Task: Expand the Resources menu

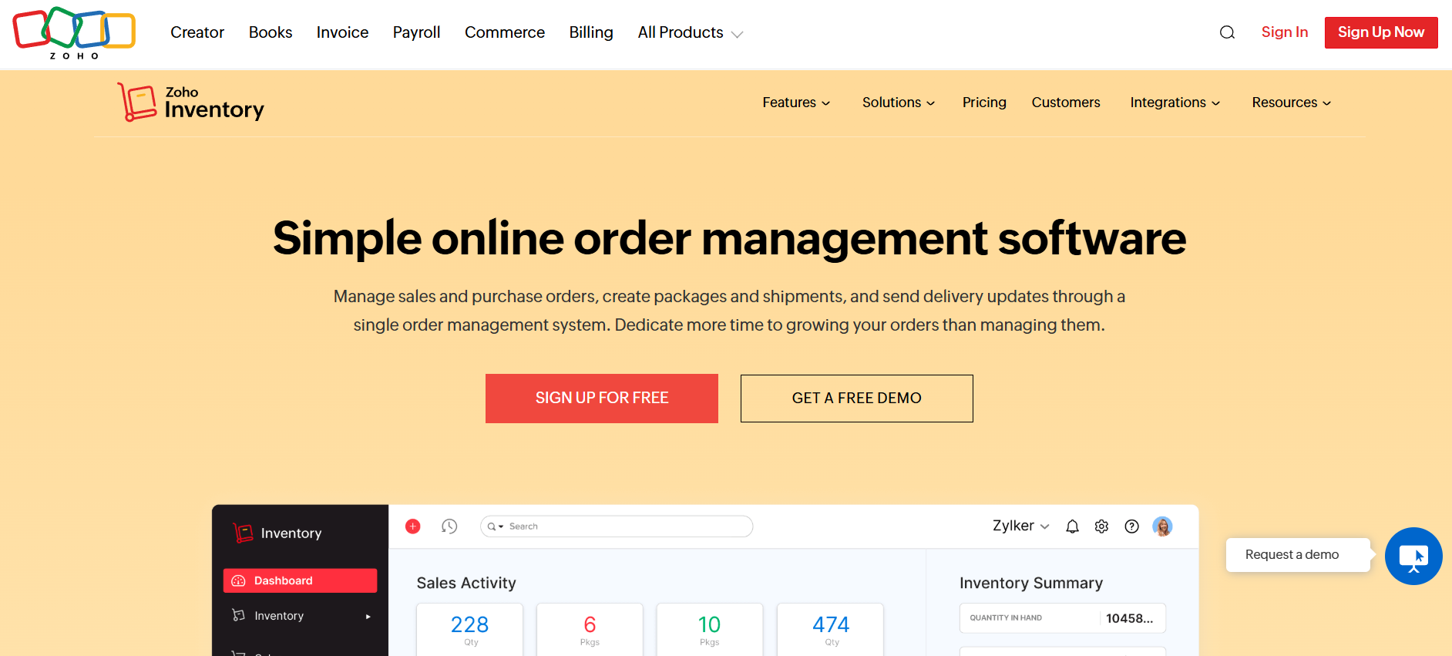Action: pos(1292,103)
